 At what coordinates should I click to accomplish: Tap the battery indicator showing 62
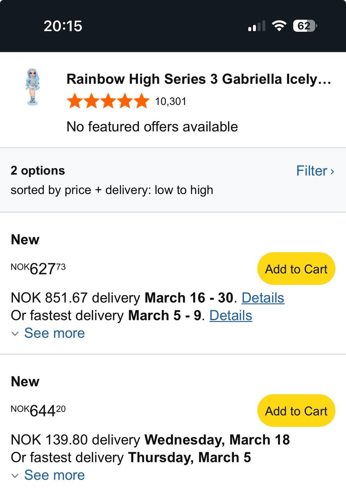click(305, 26)
